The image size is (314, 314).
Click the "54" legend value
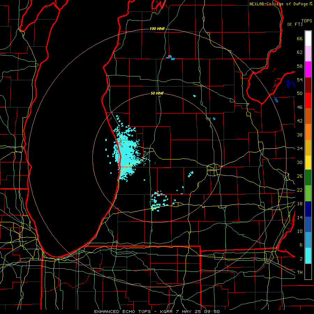pyautogui.click(x=300, y=80)
